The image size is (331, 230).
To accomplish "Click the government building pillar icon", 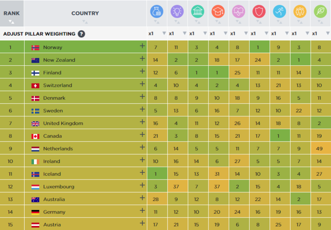I will [x=197, y=11].
